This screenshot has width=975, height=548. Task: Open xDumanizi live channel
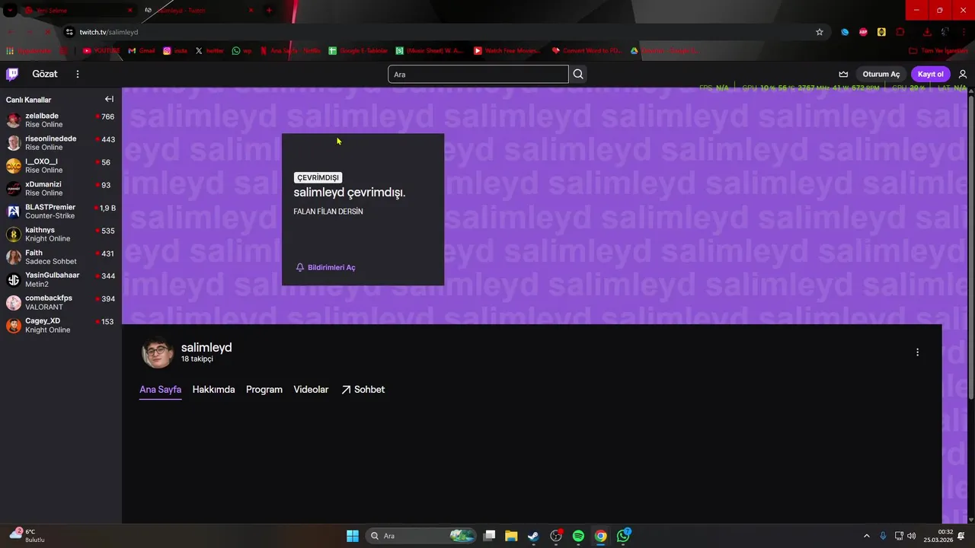[60, 189]
